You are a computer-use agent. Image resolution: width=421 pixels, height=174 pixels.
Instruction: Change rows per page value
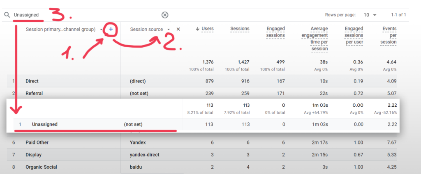tap(370, 15)
